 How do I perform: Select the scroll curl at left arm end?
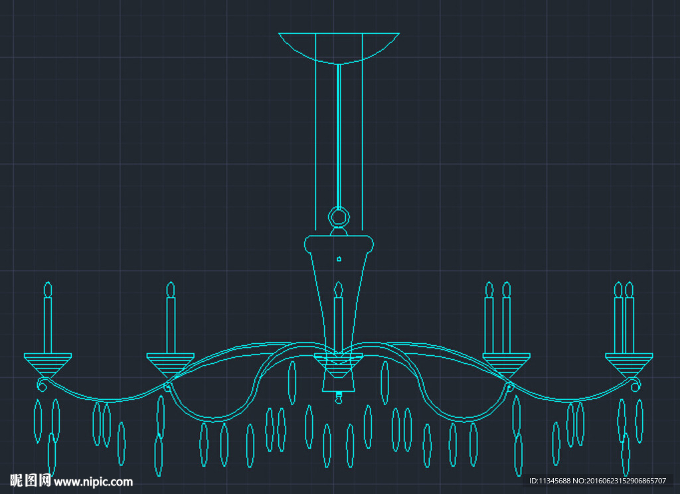coord(42,384)
